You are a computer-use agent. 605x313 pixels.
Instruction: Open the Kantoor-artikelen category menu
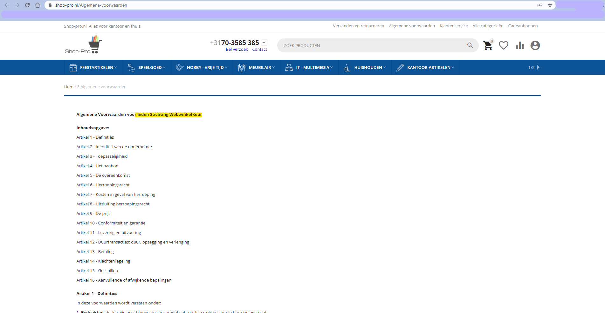coord(425,67)
